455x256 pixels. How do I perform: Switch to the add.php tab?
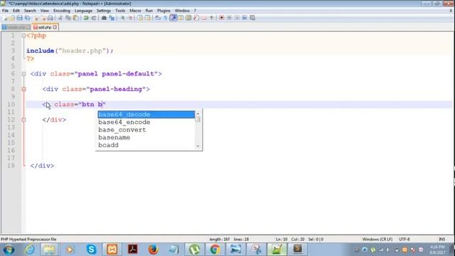point(45,27)
